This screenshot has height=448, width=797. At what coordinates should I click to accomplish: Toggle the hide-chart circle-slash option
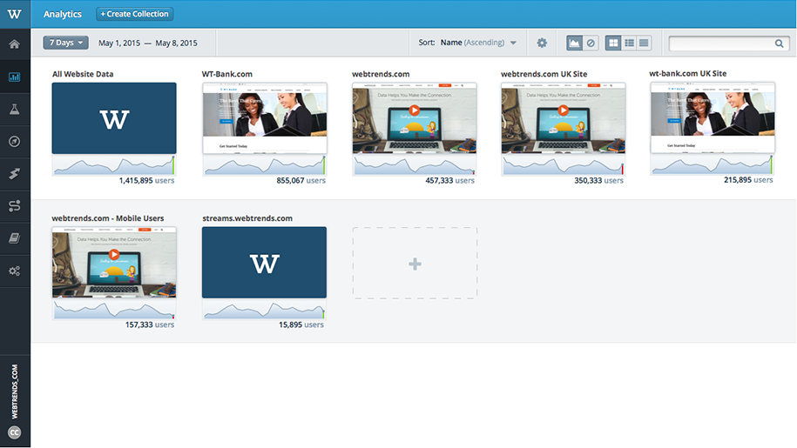591,43
